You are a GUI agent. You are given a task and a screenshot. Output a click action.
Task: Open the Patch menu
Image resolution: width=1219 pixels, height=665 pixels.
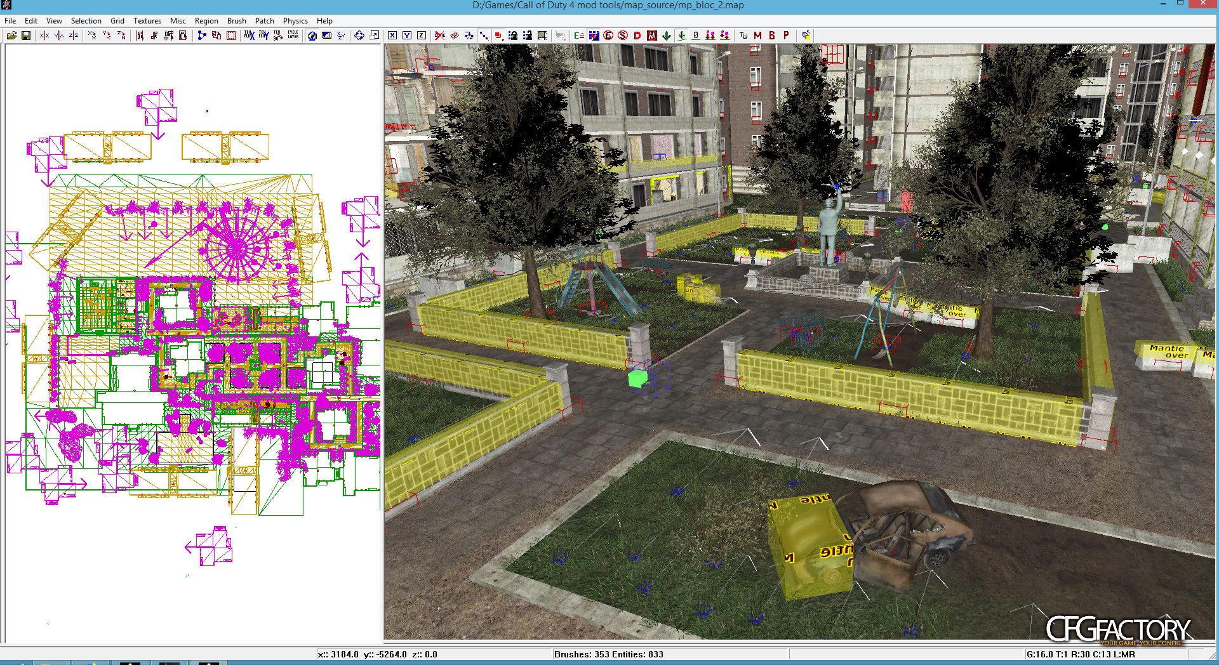tap(265, 21)
